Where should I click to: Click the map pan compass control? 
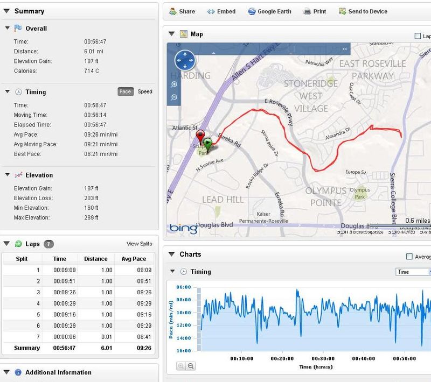click(184, 60)
